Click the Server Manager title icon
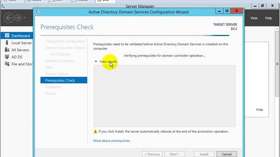 coord(3,6)
